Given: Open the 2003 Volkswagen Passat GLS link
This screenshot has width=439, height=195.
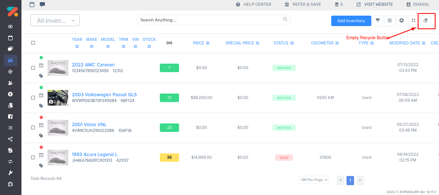Looking at the screenshot, I should 104,95.
